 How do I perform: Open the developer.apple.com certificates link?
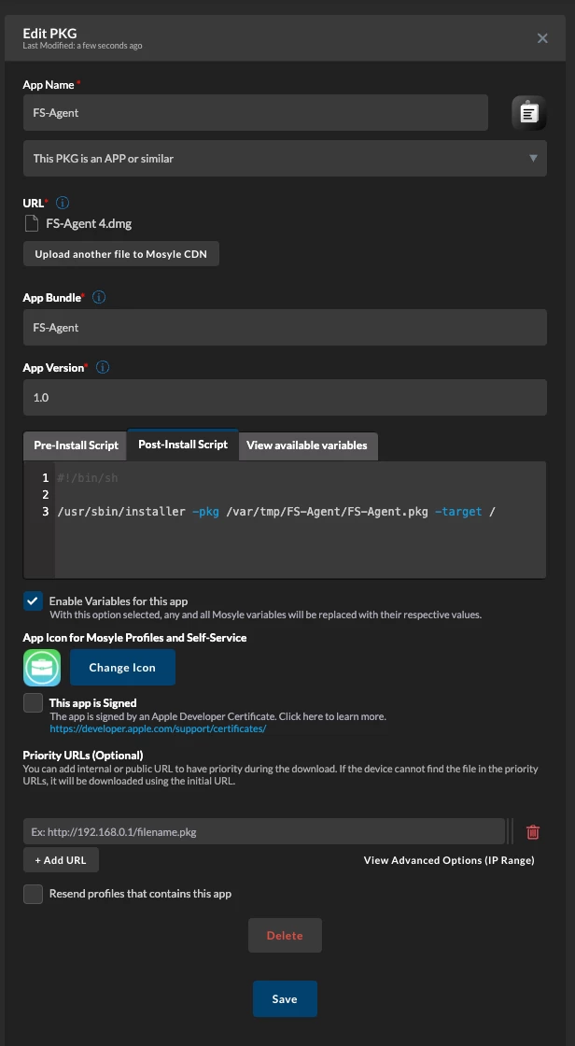[158, 728]
